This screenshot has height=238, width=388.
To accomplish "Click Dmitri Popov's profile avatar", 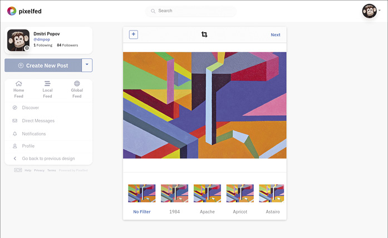I will tap(18, 40).
